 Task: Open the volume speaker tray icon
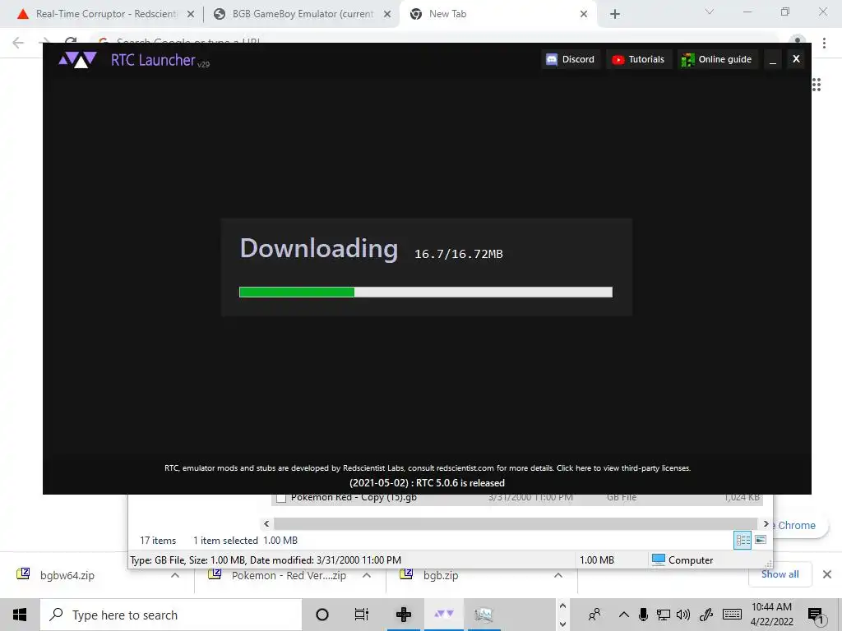tap(683, 615)
